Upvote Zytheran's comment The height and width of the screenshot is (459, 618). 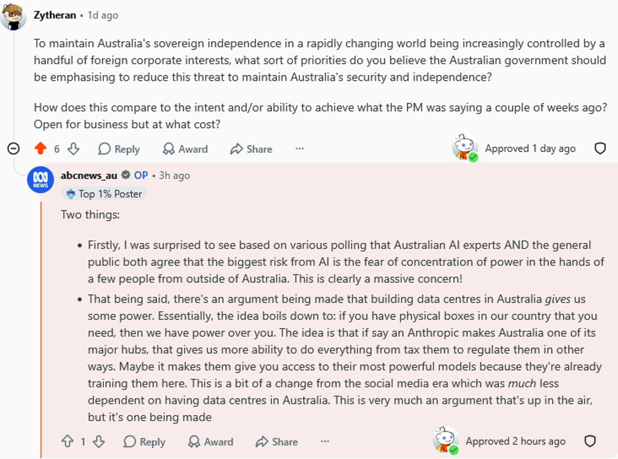click(40, 149)
